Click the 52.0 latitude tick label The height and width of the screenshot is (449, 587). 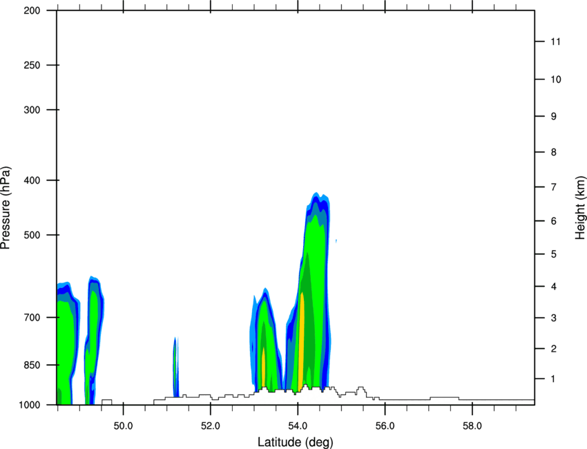(x=211, y=426)
